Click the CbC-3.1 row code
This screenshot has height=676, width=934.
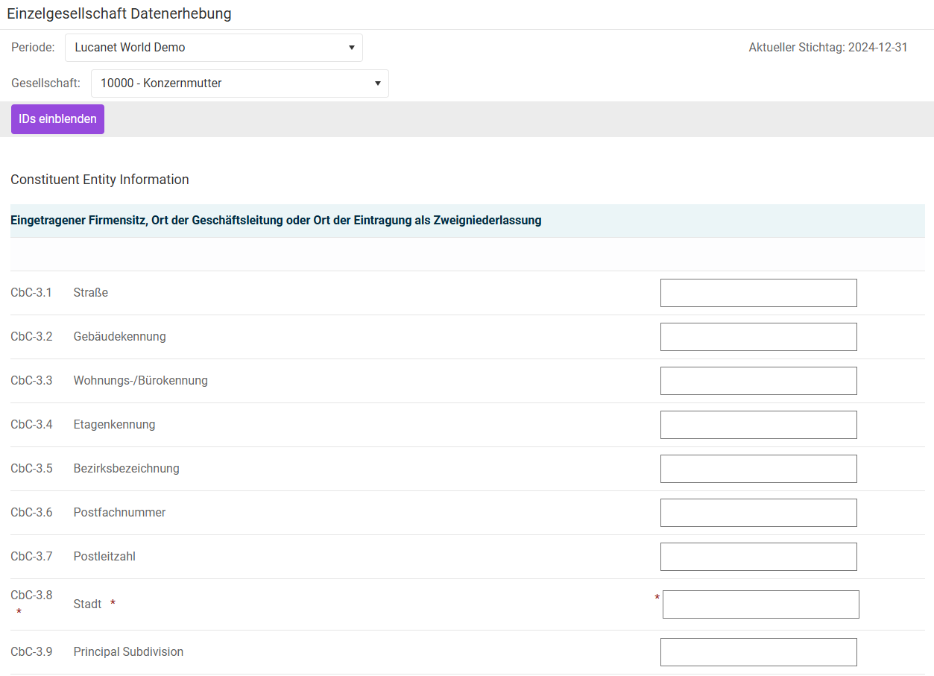(31, 293)
